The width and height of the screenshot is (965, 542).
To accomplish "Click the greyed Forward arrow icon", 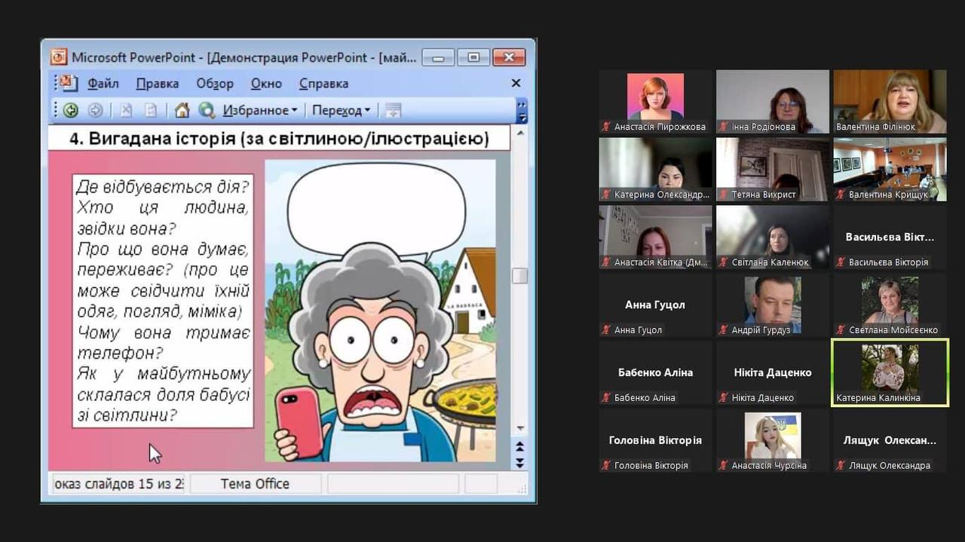I will point(95,111).
